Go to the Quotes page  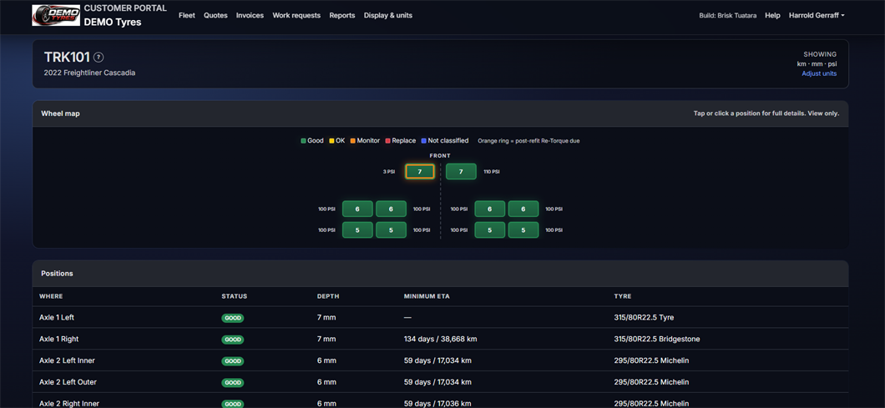215,15
